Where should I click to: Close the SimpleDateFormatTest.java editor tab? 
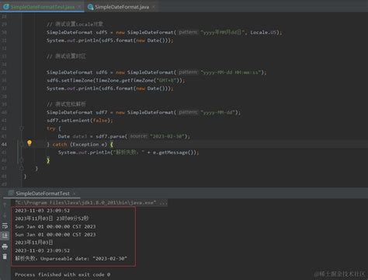tap(80, 7)
